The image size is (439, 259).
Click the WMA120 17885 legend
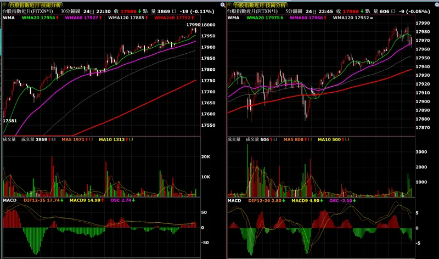click(128, 18)
